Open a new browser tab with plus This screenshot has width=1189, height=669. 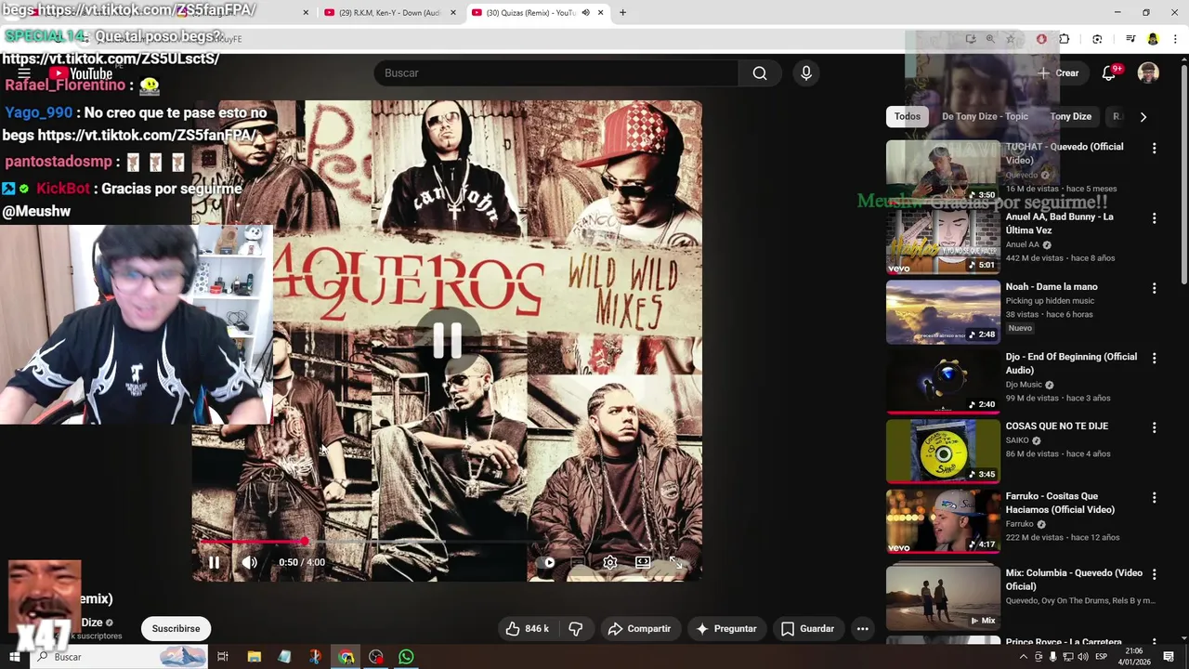coord(622,13)
